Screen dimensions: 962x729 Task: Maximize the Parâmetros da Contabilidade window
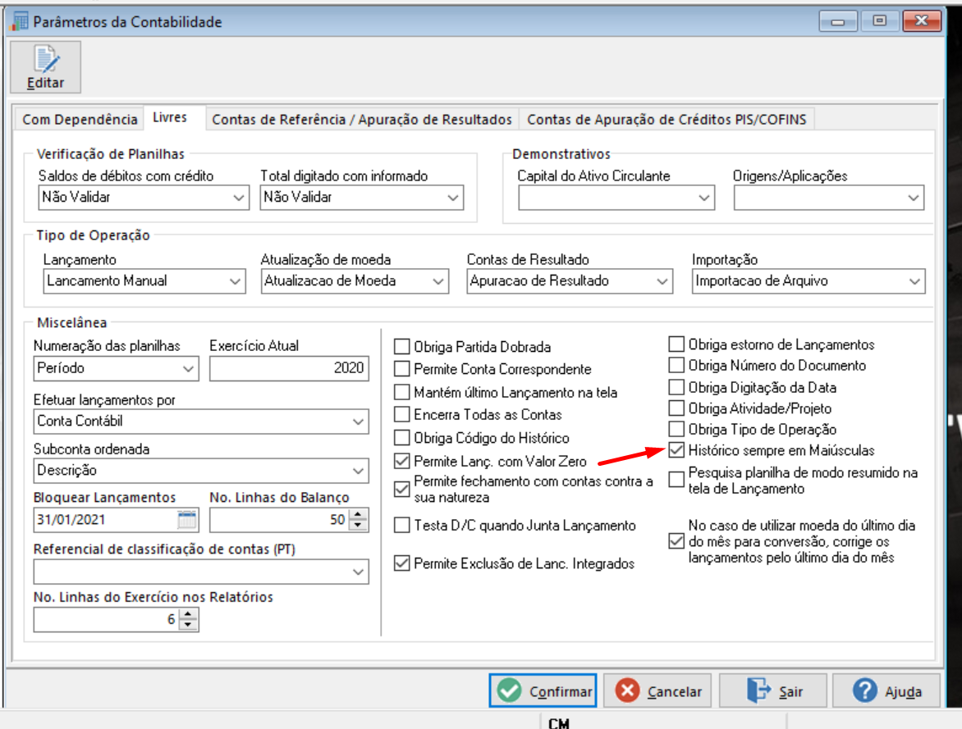tap(879, 21)
